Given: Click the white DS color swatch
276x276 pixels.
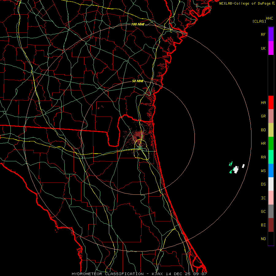Looking at the screenshot, I should tap(271, 184).
